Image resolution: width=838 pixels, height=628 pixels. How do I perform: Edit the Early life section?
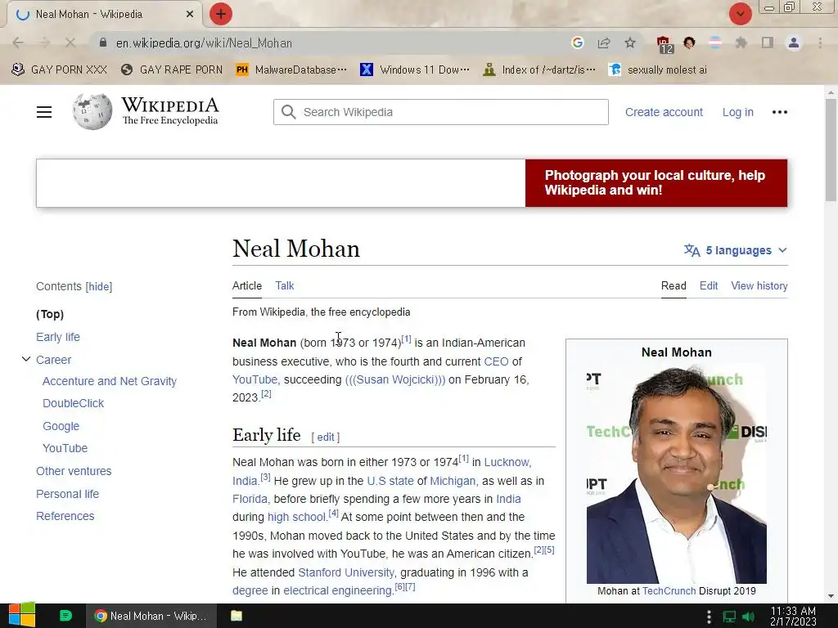click(x=326, y=437)
